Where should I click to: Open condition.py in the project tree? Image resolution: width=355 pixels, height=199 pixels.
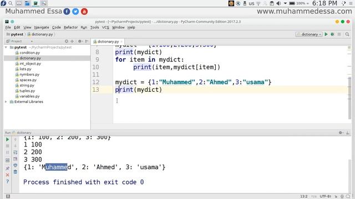click(x=29, y=53)
